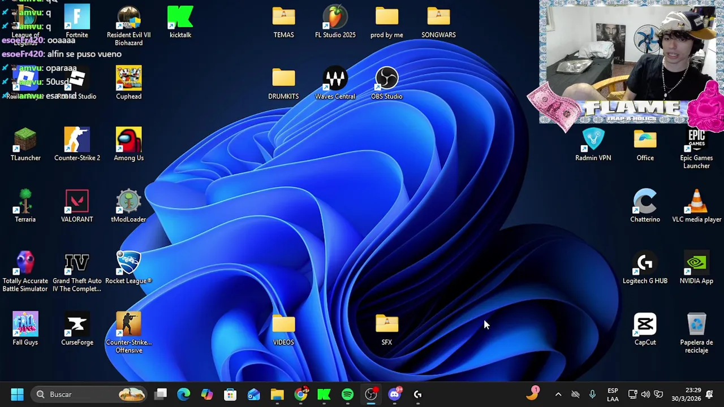Screen dimensions: 724x407
Task: Open Microsoft Store from the taskbar
Action: (x=230, y=395)
